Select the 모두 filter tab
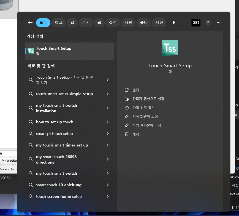 (x=43, y=23)
